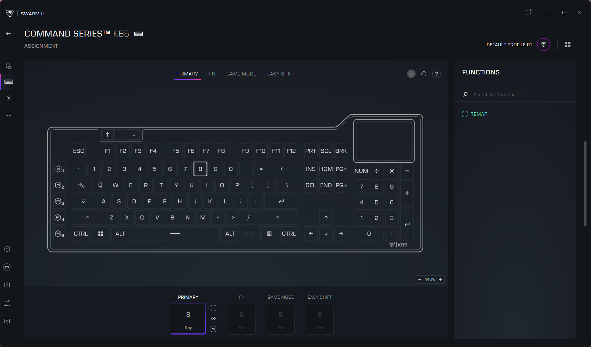Image resolution: width=591 pixels, height=347 pixels.
Task: Open the grid view icon at top right
Action: coord(568,45)
